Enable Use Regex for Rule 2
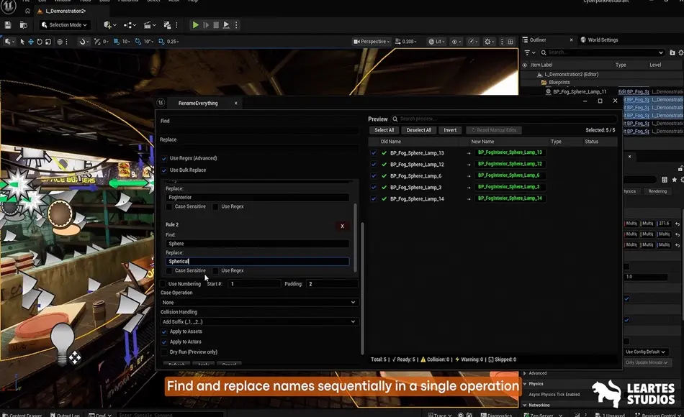 click(215, 270)
